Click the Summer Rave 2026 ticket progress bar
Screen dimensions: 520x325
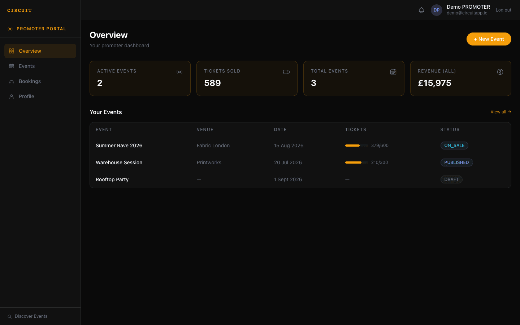[x=357, y=146]
